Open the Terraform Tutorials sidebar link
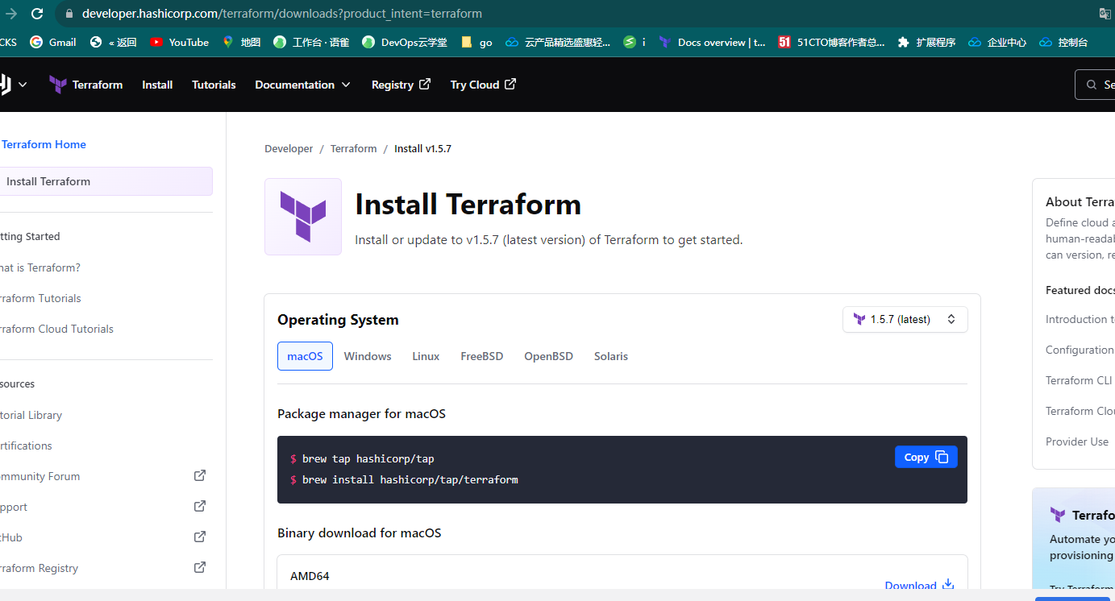1115x601 pixels. point(40,298)
